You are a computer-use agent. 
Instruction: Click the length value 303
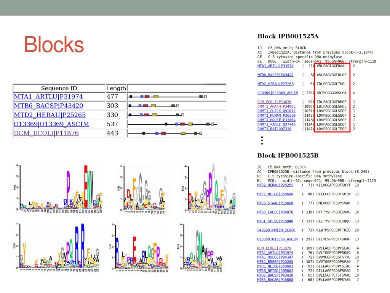(x=112, y=106)
